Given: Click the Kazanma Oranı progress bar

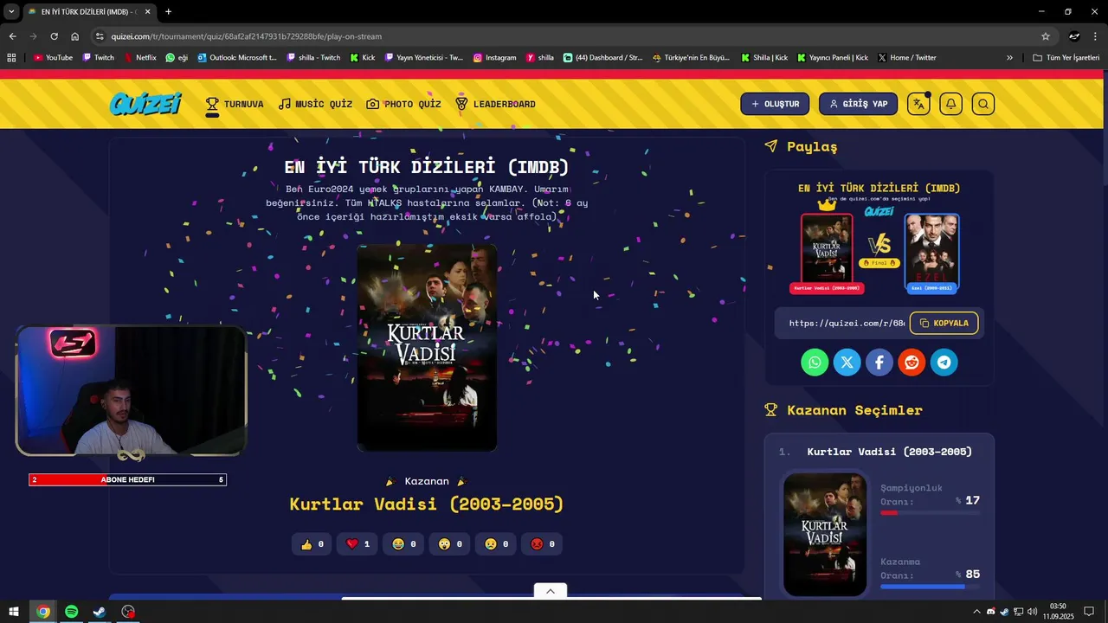Looking at the screenshot, I should [x=930, y=587].
